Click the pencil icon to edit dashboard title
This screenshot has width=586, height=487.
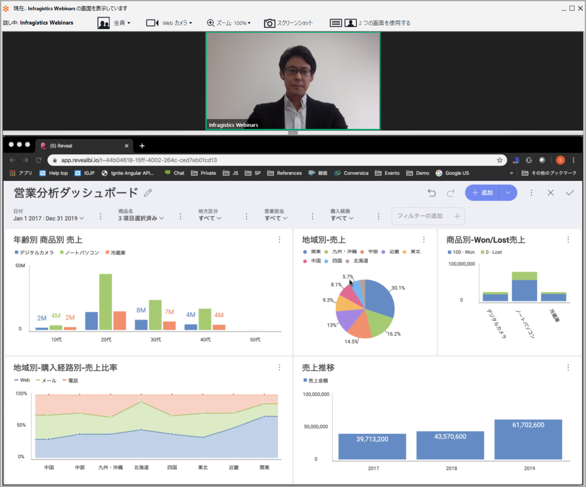148,193
